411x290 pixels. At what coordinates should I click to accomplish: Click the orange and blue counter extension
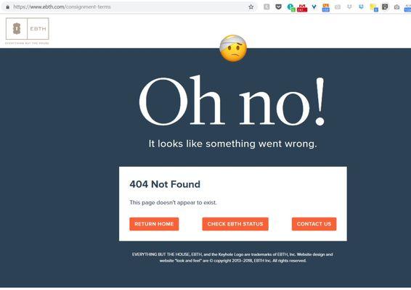(x=326, y=8)
